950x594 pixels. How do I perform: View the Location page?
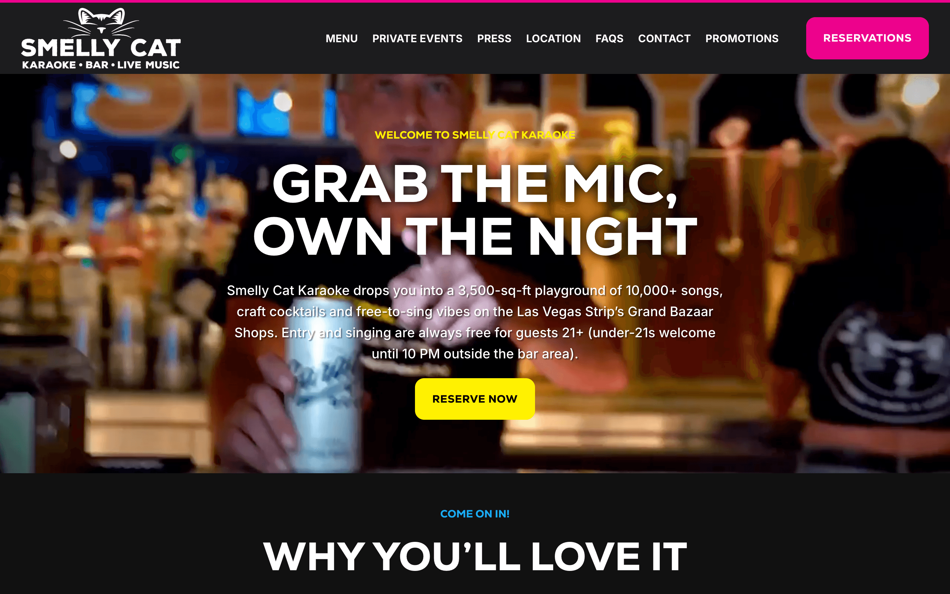pyautogui.click(x=553, y=39)
